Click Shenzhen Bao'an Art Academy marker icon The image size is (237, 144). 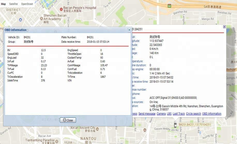coord(41,18)
